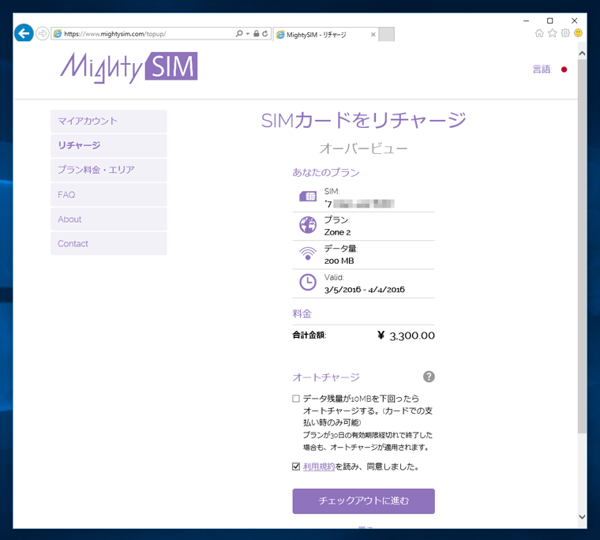Open the address bar search dropdown arrow
The height and width of the screenshot is (540, 600).
pyautogui.click(x=248, y=34)
